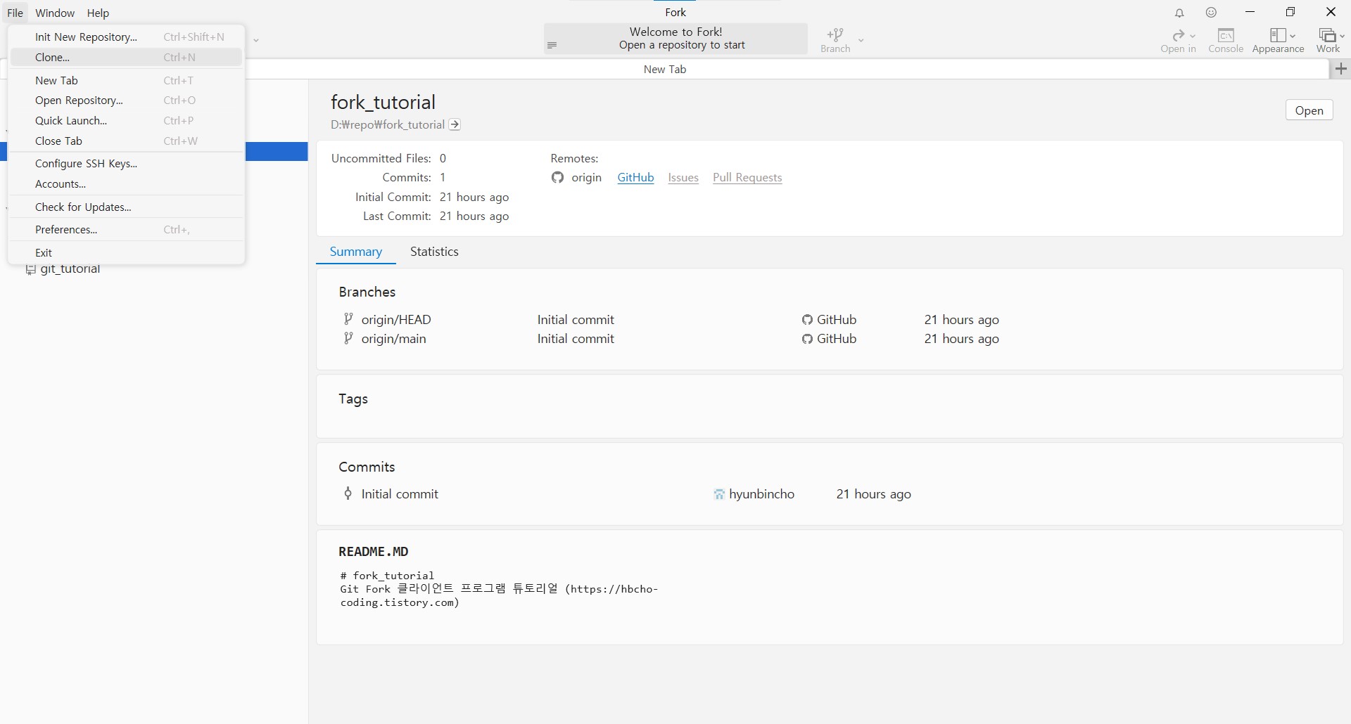Open the Help menu
This screenshot has height=724, width=1351.
pos(98,13)
